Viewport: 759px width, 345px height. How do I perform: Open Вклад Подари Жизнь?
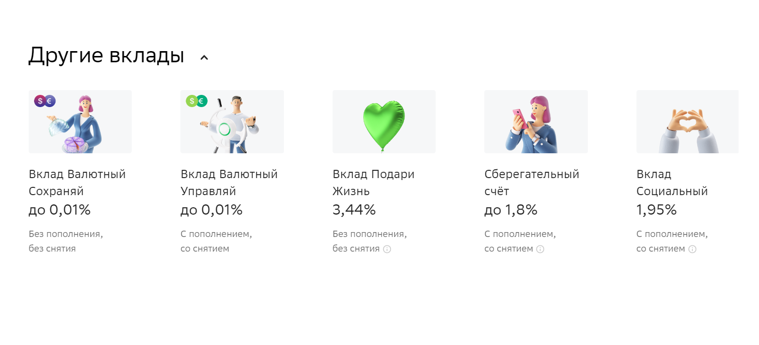pos(372,182)
